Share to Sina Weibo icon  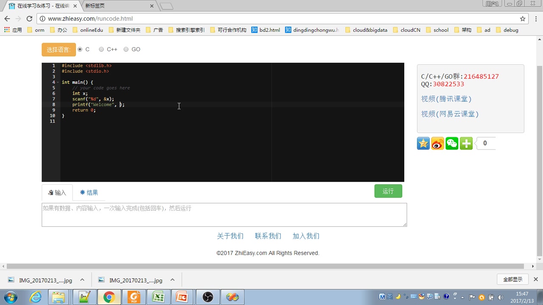pos(438,144)
